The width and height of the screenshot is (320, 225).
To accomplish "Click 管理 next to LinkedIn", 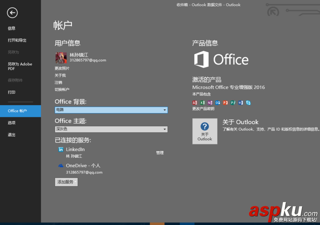I will [160, 153].
